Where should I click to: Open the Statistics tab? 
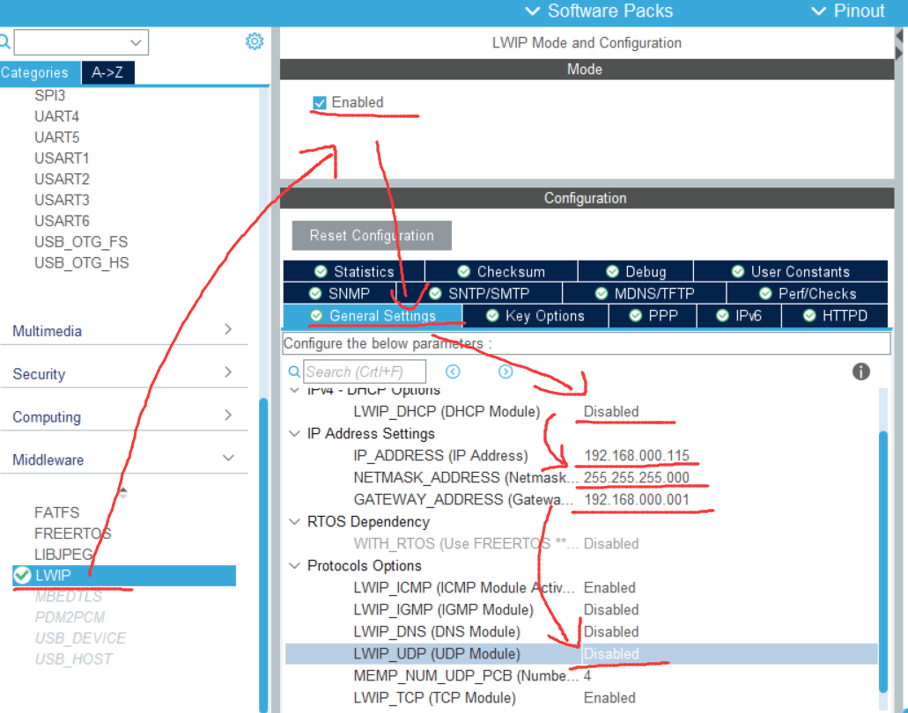354,271
